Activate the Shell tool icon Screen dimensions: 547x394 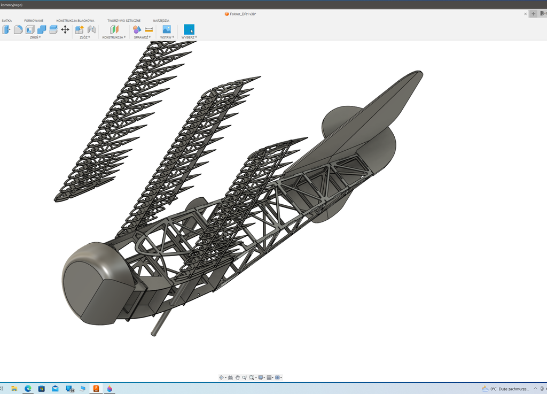click(x=30, y=29)
